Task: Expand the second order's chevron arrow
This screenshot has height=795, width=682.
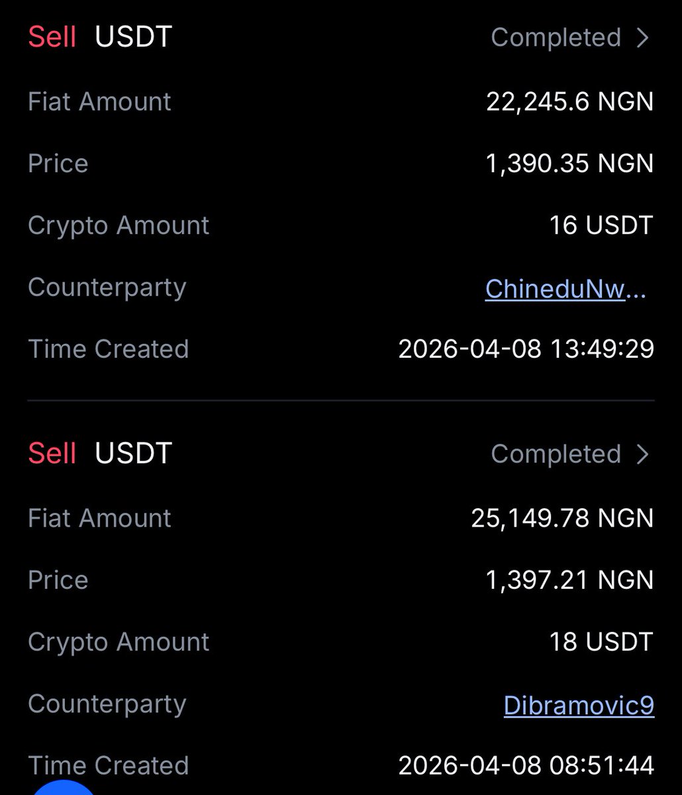Action: 642,454
